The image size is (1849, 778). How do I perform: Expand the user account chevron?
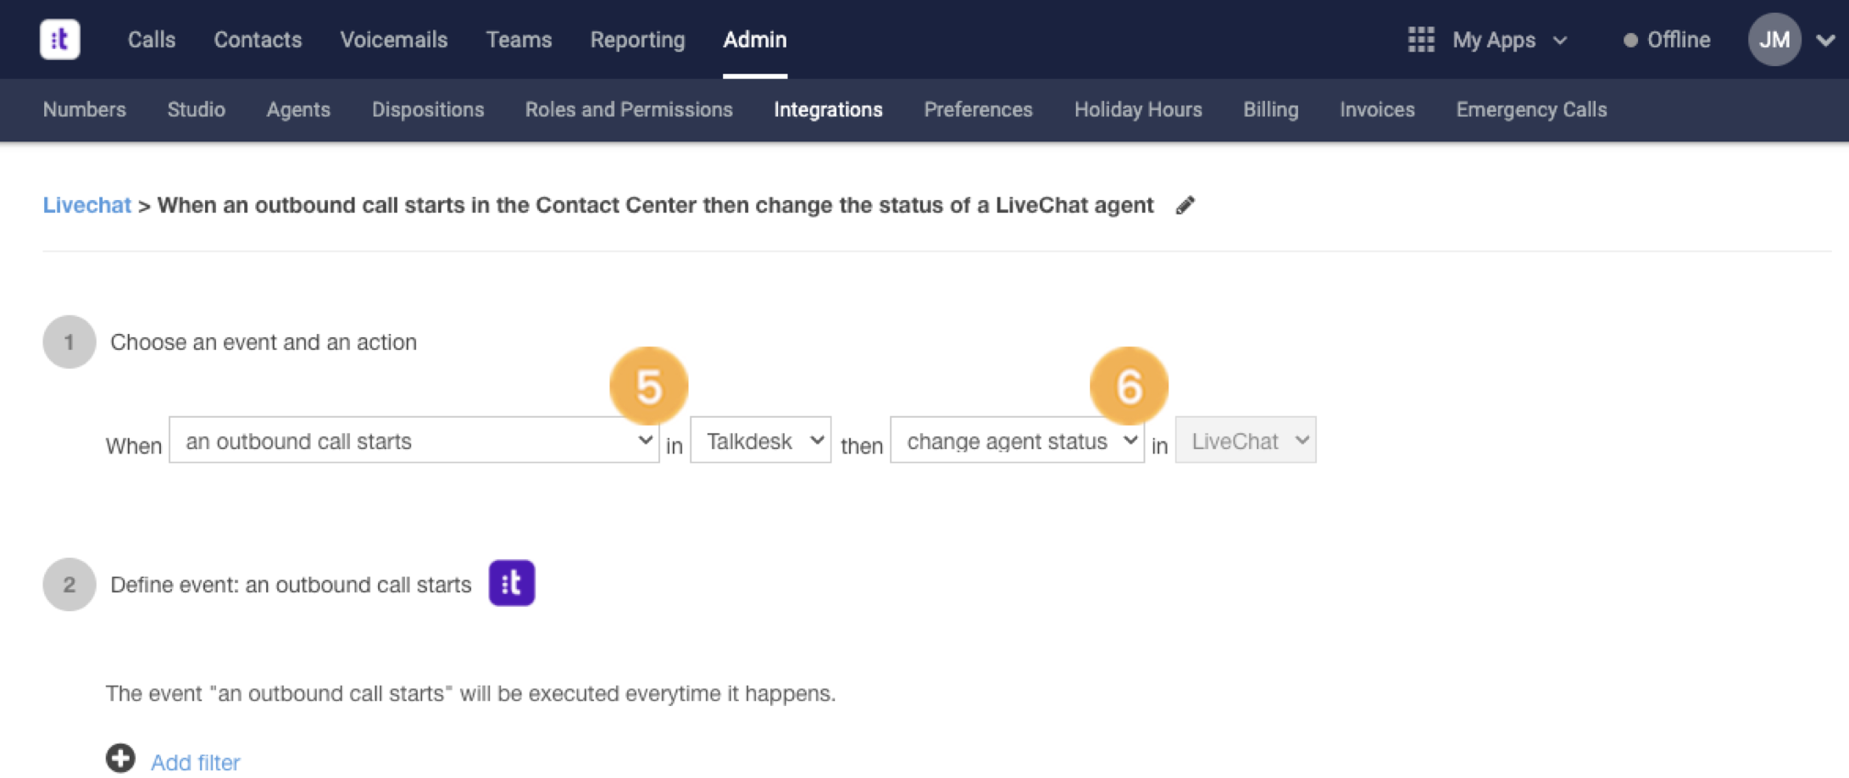tap(1825, 40)
